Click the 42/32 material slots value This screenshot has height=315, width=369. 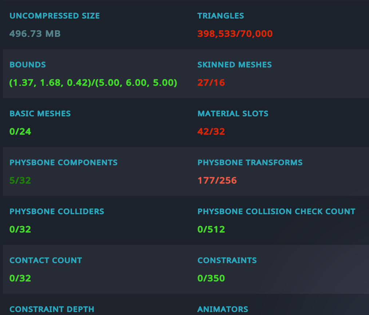pos(211,132)
